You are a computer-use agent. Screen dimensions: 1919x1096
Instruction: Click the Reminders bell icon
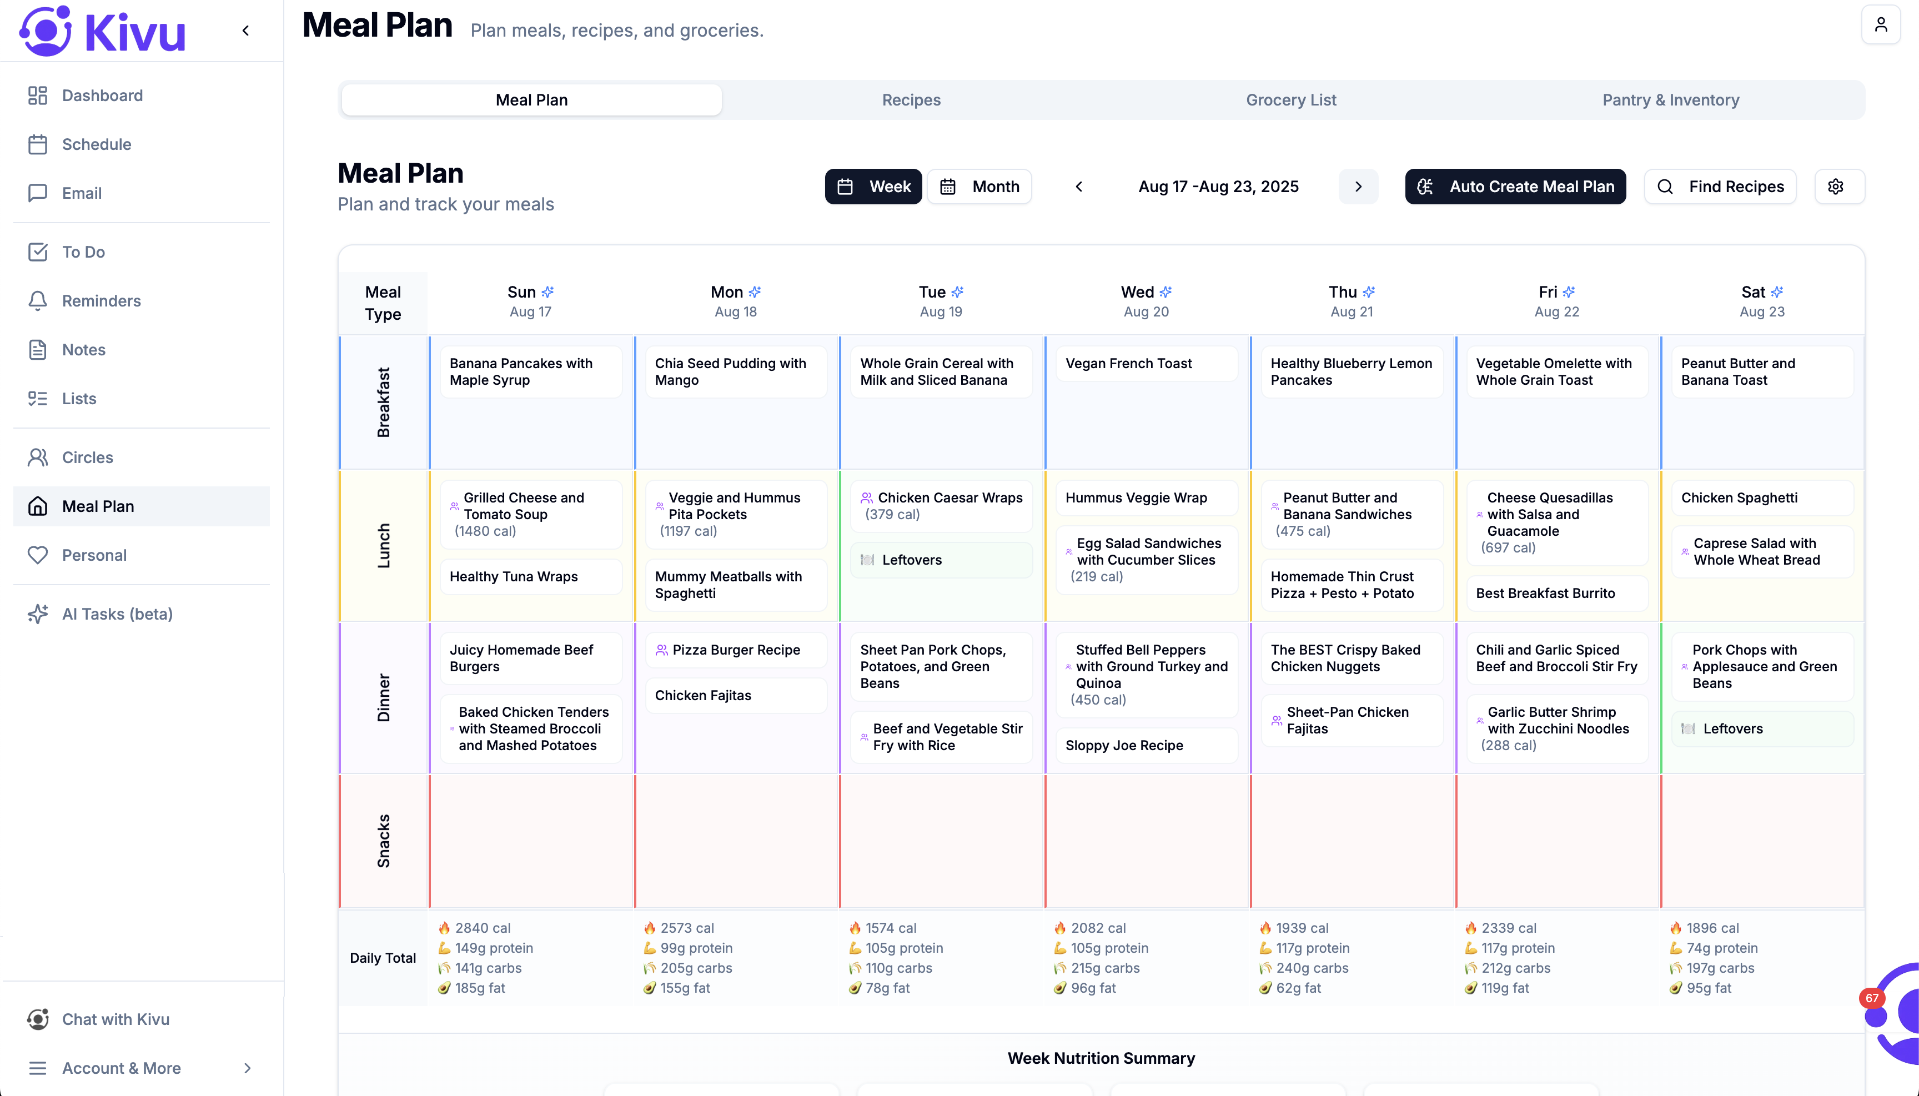(38, 300)
